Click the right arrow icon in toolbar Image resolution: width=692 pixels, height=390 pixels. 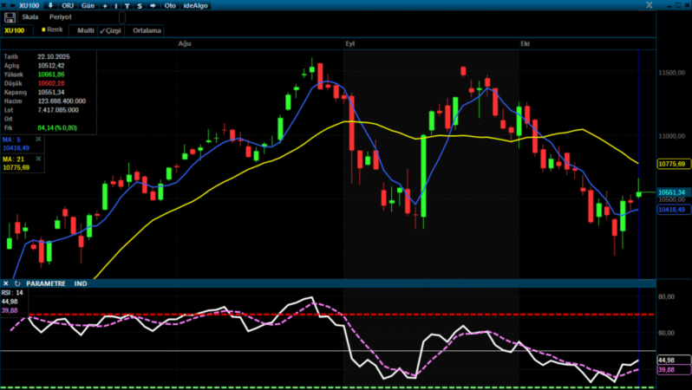[x=153, y=5]
